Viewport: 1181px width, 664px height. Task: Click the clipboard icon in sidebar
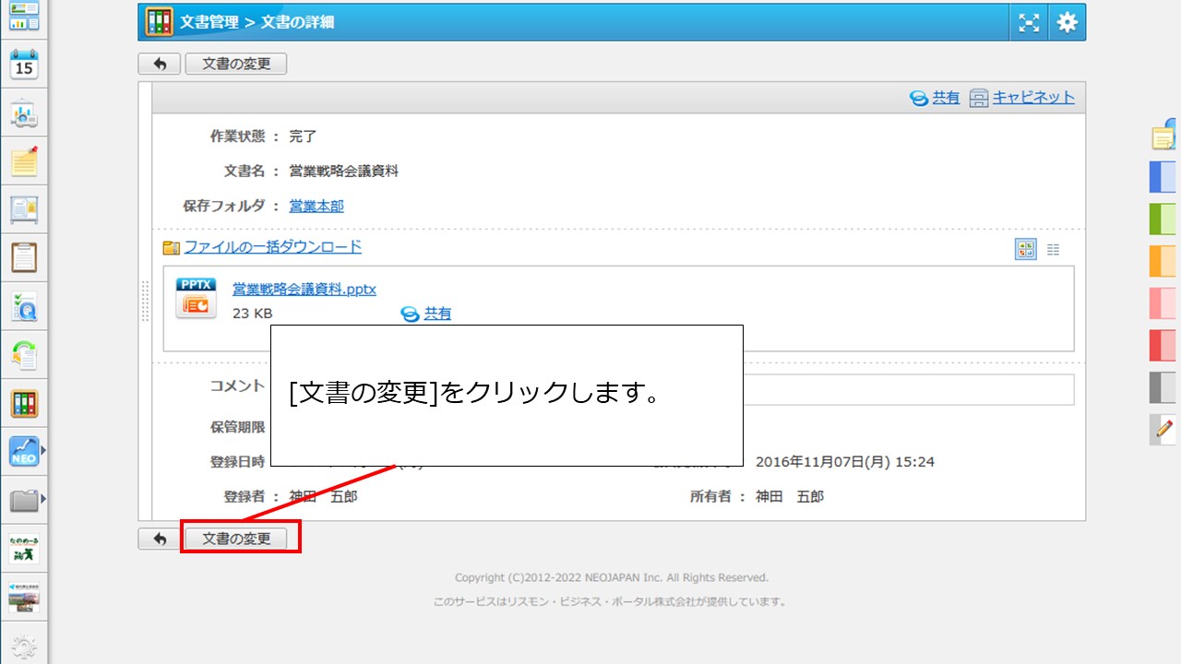[24, 258]
